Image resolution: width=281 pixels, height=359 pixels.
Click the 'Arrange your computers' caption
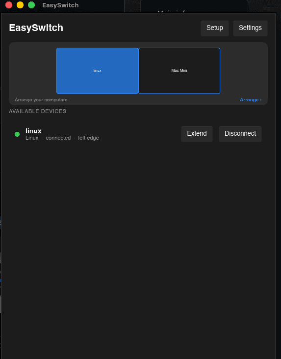(x=41, y=100)
